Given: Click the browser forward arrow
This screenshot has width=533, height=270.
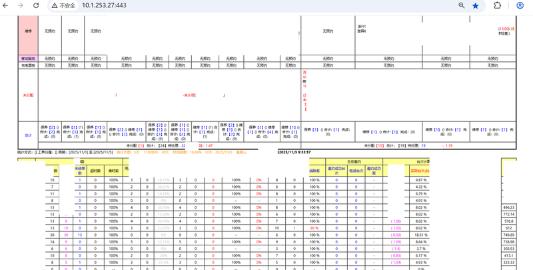Looking at the screenshot, I should click(21, 5).
